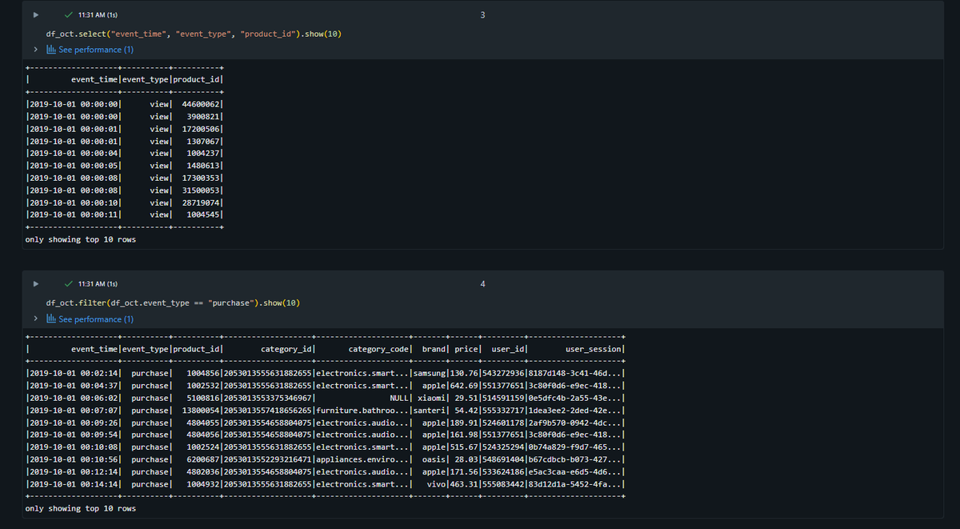Expand the performance chevron under cell 3 code

pos(37,50)
